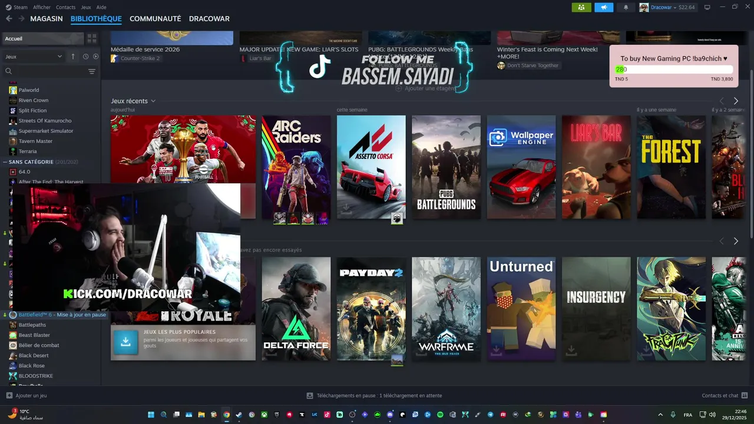Viewport: 754px width, 424px height.
Task: Open the Windows Start button
Action: coord(151,415)
